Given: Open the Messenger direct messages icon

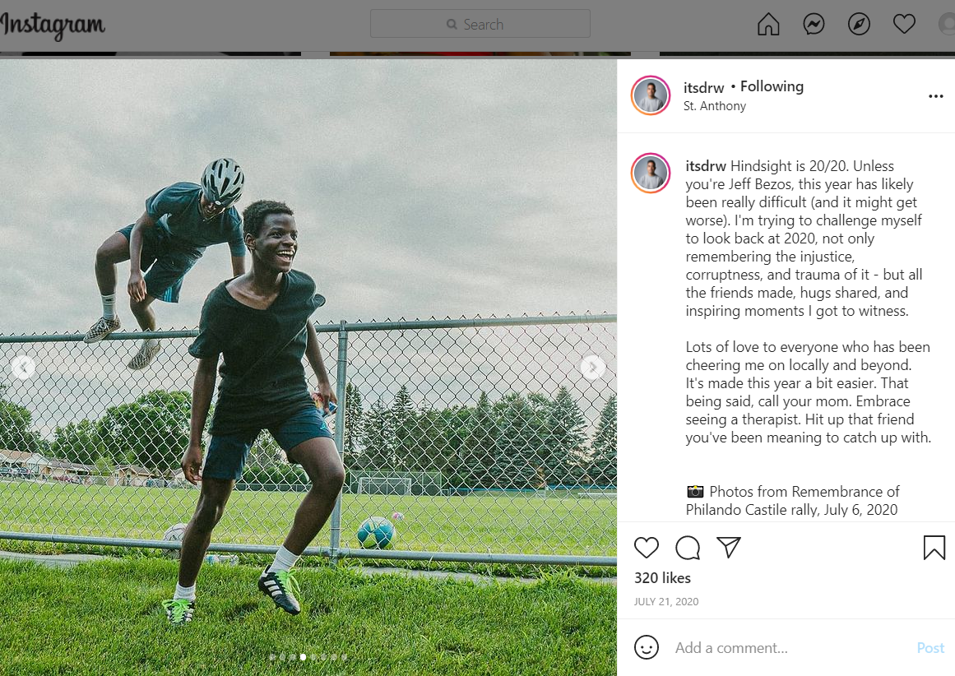Looking at the screenshot, I should (x=814, y=25).
